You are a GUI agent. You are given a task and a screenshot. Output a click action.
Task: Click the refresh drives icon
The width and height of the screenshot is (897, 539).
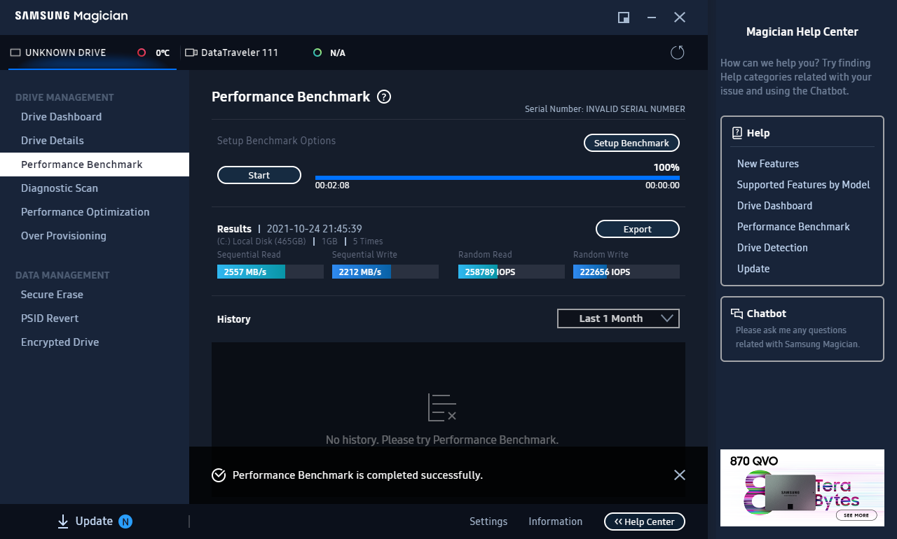tap(677, 52)
